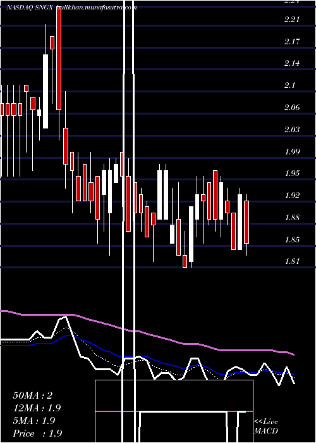
Task: Click the 1.81 price axis label
Action: 292,261
